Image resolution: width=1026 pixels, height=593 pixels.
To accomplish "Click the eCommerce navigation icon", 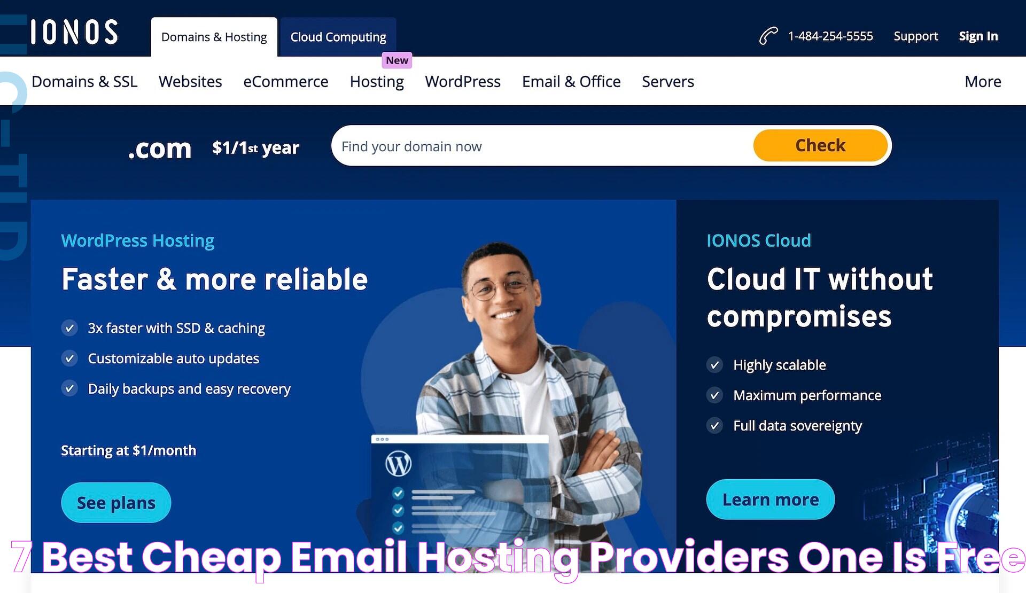I will pos(286,81).
